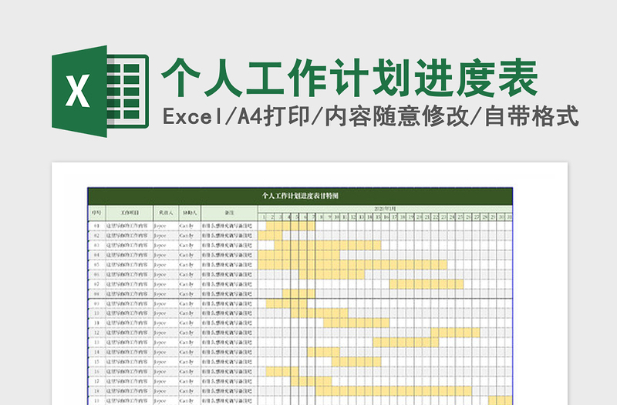Image resolution: width=617 pixels, height=405 pixels.
Task: Select row number 18 cell
Action: click(x=96, y=391)
